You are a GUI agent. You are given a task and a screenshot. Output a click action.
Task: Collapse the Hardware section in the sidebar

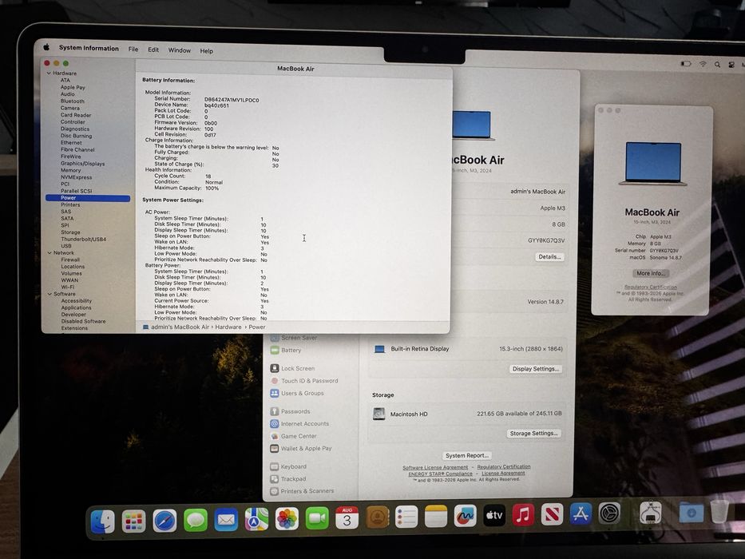(x=49, y=73)
